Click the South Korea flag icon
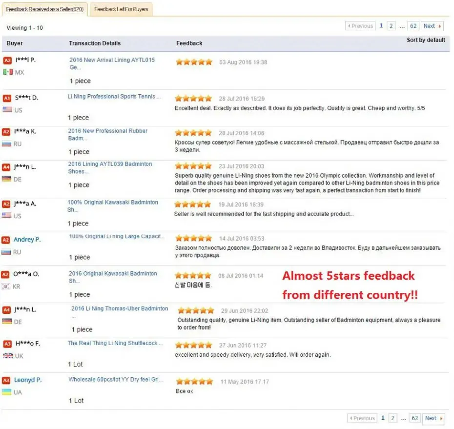 tap(6, 286)
